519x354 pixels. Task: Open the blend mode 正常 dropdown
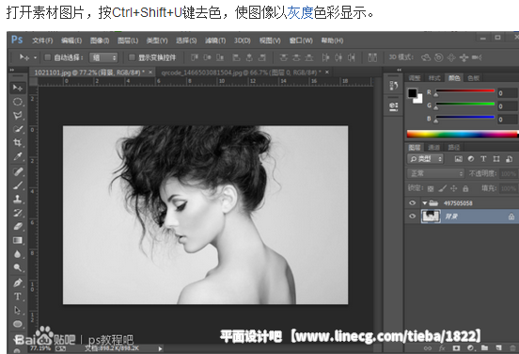(435, 173)
